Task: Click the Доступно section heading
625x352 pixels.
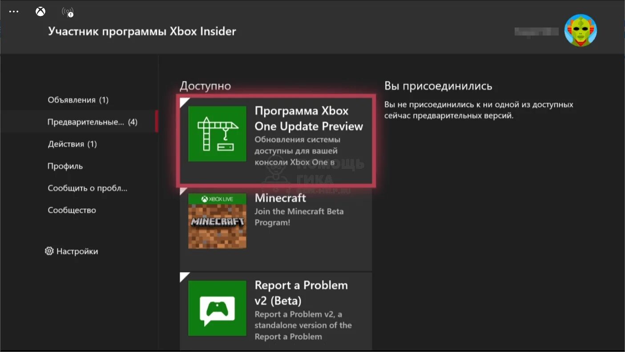Action: 206,86
